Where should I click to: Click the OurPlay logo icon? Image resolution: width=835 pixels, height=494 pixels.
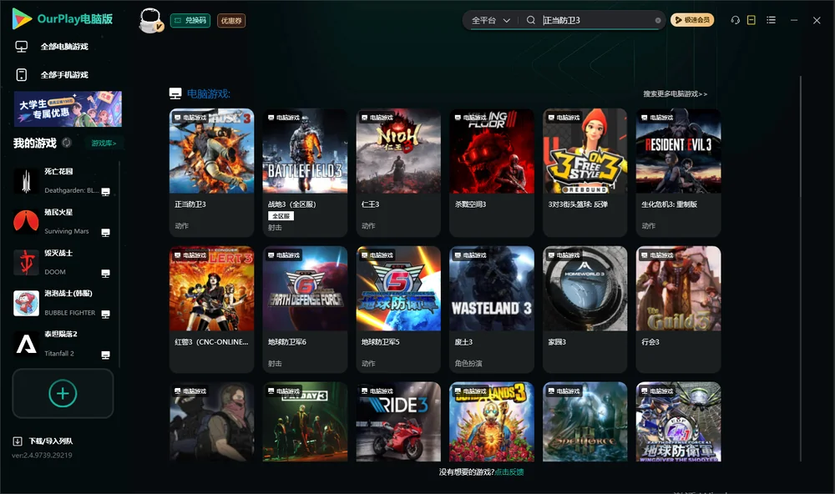[22, 18]
